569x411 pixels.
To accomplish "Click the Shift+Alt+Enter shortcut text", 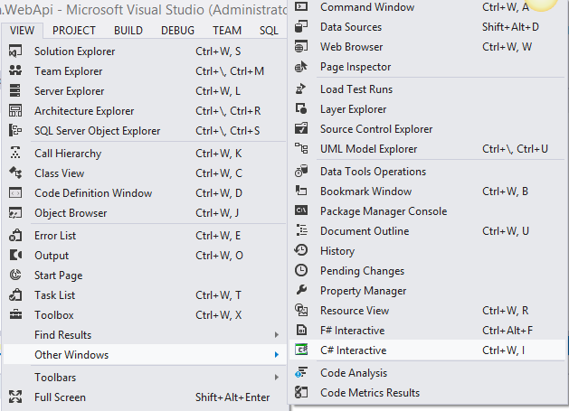I will pos(232,397).
